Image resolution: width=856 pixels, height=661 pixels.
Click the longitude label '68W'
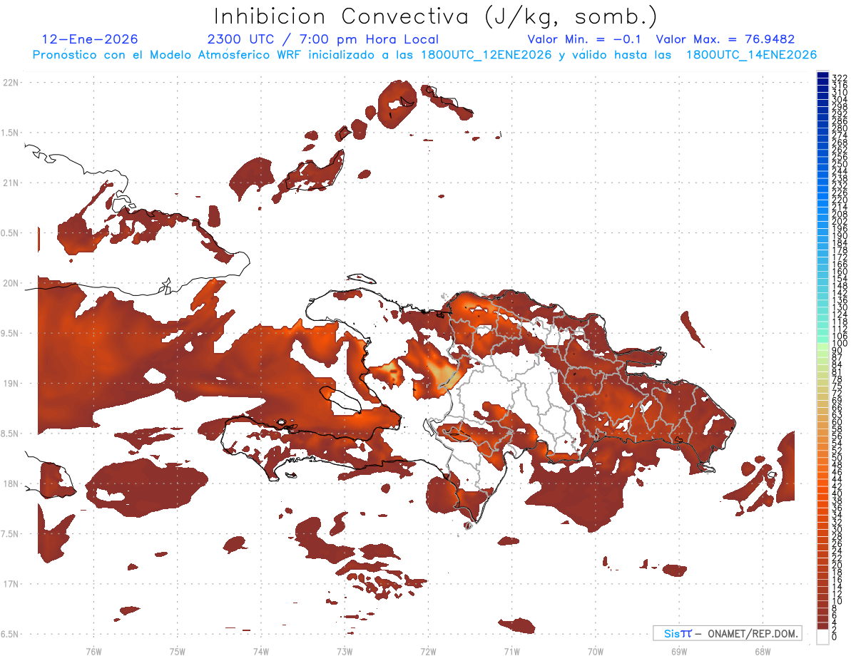pyautogui.click(x=763, y=651)
